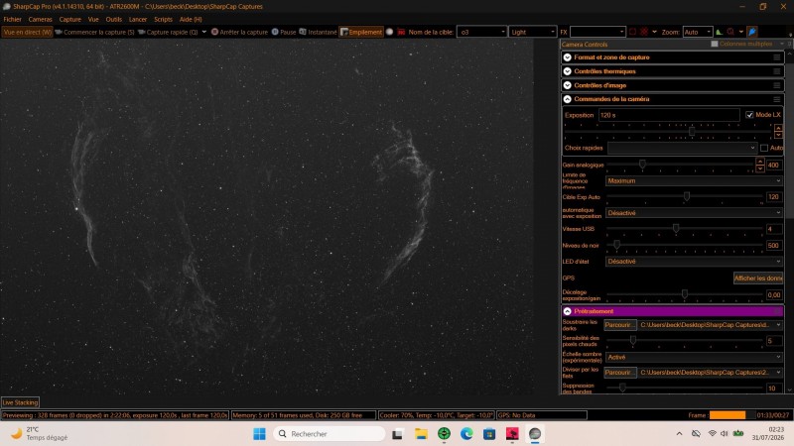This screenshot has height=446, width=794.
Task: Toggle the Mode LX checkbox
Action: [749, 115]
